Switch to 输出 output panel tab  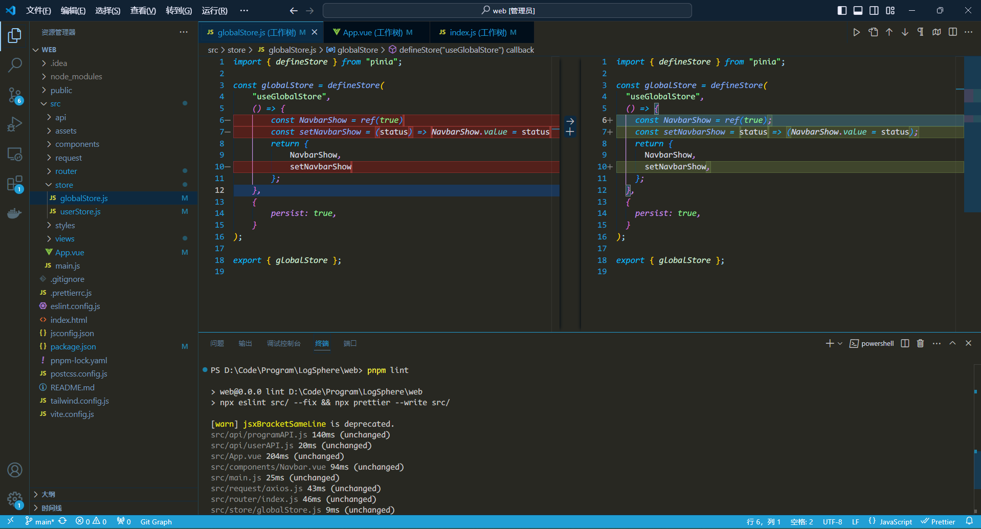pos(246,343)
